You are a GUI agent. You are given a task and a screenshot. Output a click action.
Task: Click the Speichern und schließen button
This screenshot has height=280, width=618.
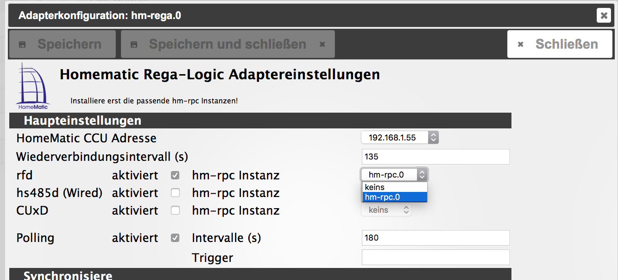pos(227,45)
